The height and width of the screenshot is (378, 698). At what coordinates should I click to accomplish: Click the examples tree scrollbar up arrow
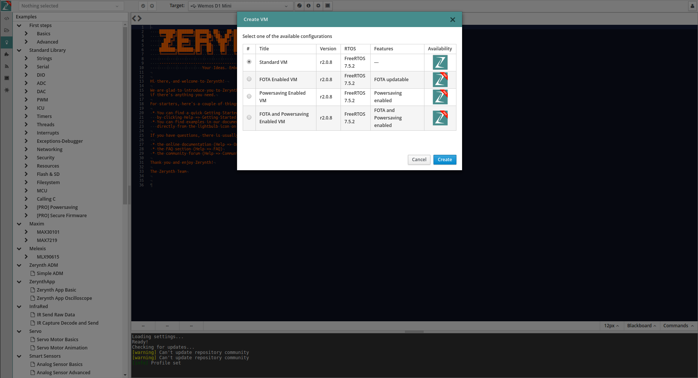click(125, 24)
